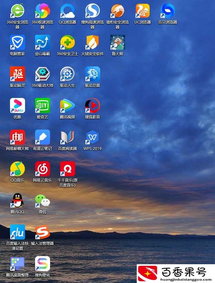Image resolution: width=215 pixels, height=283 pixels.
Task: Open the 鲁大师 shortcut
Action: click(118, 42)
